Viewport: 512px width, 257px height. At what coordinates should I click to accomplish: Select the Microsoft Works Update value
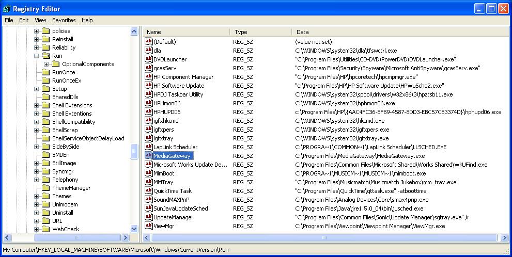pos(190,165)
